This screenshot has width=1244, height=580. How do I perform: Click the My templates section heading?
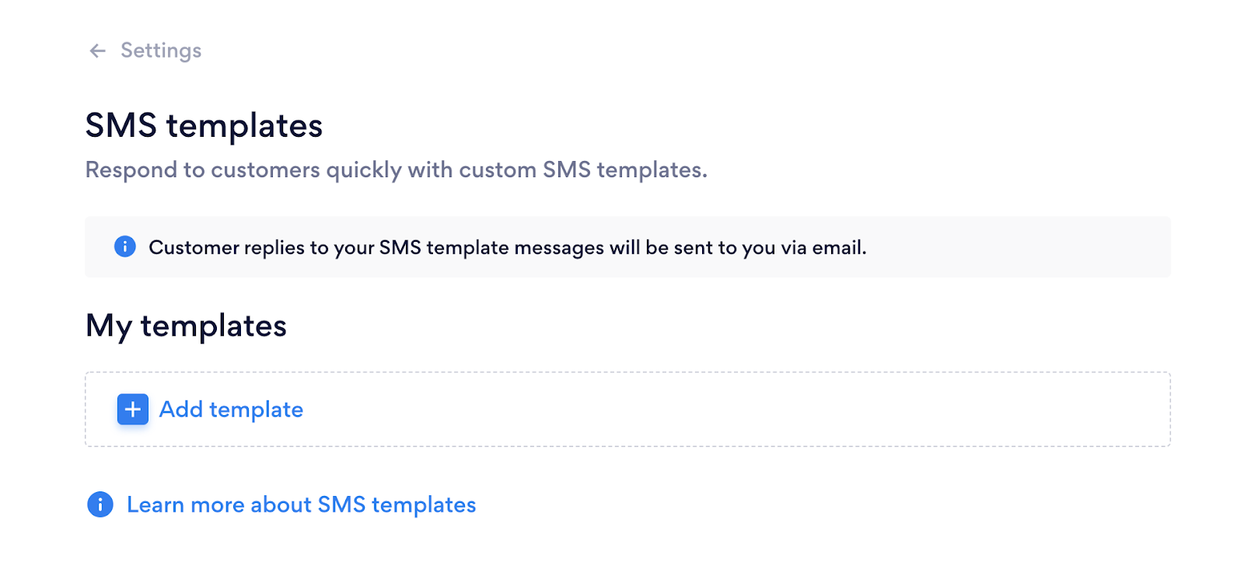pyautogui.click(x=186, y=326)
